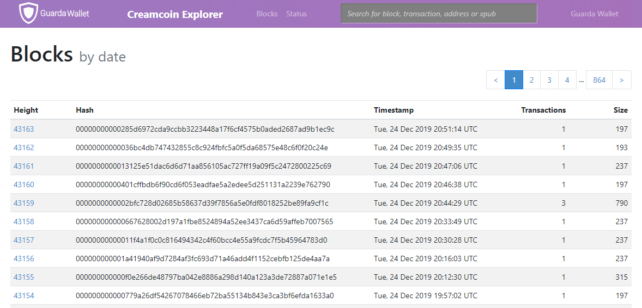Go to page 2 of blocks

531,80
